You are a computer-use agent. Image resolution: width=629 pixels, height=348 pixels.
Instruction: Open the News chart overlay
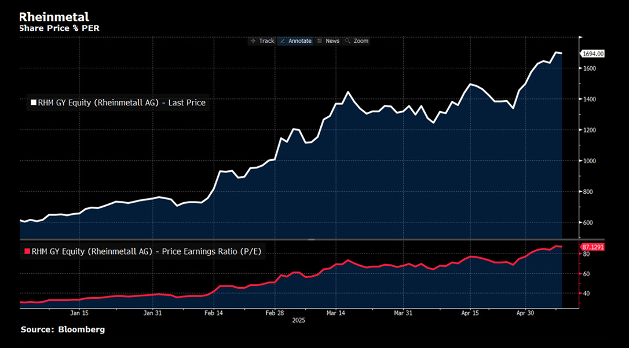pos(328,41)
